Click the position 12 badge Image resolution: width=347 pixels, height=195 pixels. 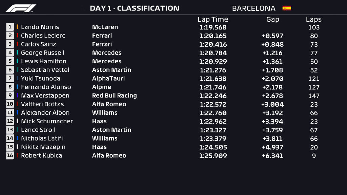(x=10, y=121)
